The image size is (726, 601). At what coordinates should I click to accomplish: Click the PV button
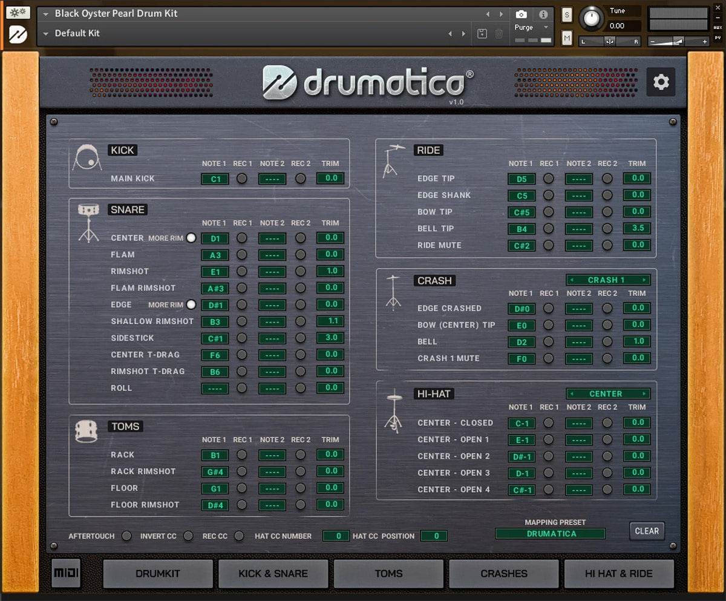tap(718, 37)
